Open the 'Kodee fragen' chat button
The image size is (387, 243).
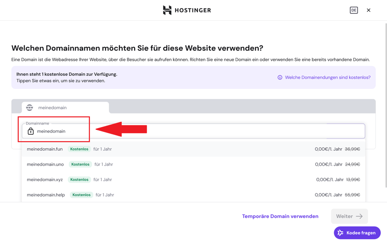tap(357, 233)
